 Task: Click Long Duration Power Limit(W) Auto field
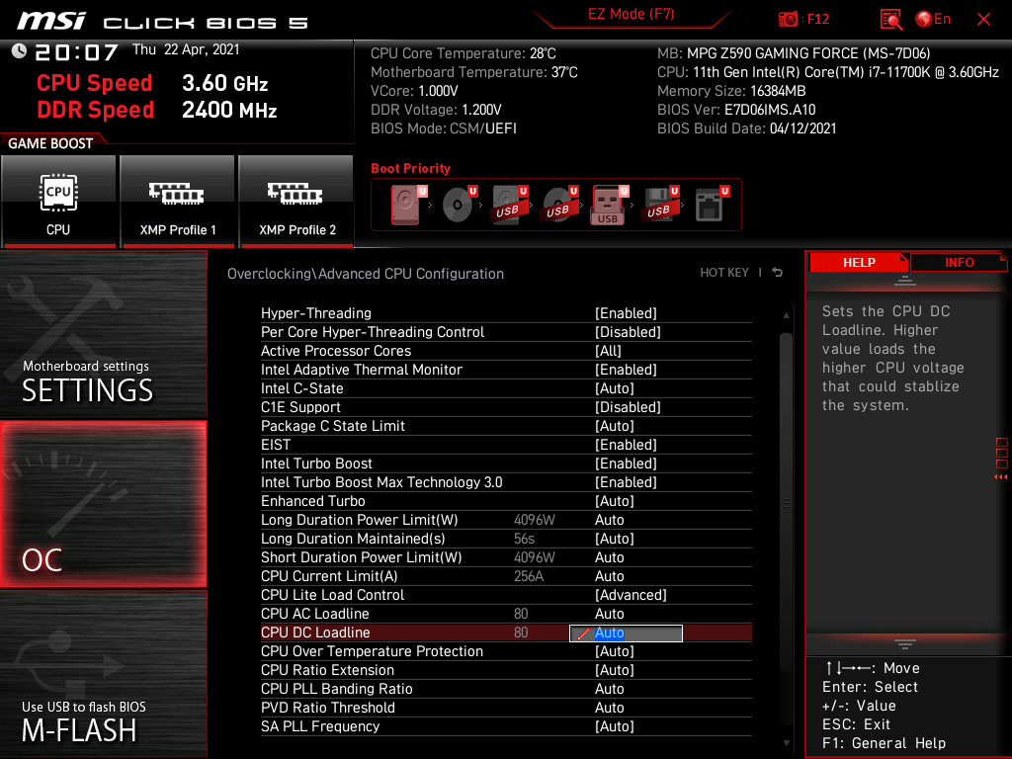coord(609,520)
